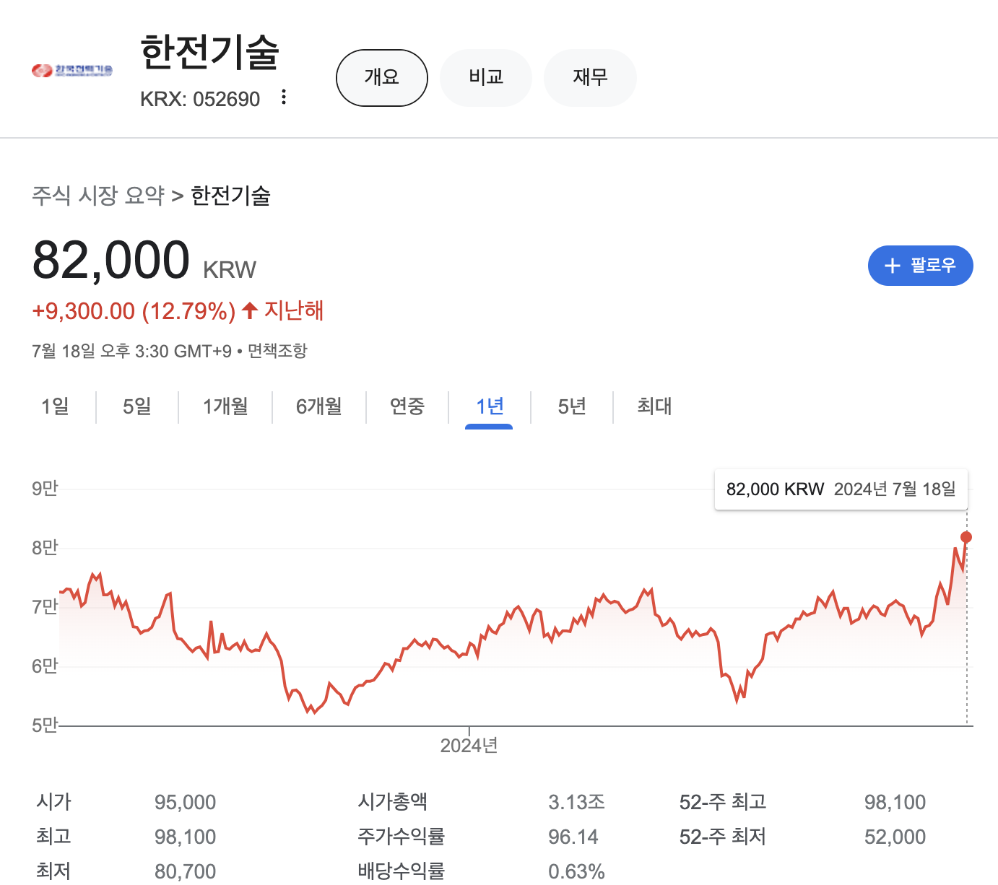Click the 7월 18일 오후 3:30 timestamp
Image resolution: width=998 pixels, height=885 pixels.
(x=131, y=351)
